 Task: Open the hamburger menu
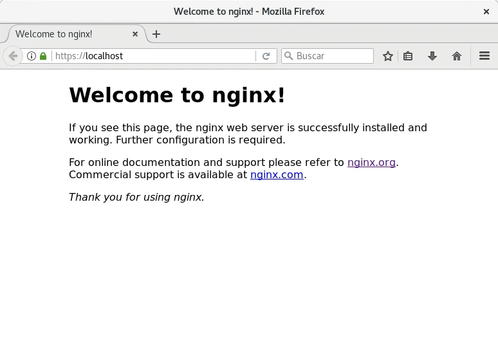pos(484,56)
